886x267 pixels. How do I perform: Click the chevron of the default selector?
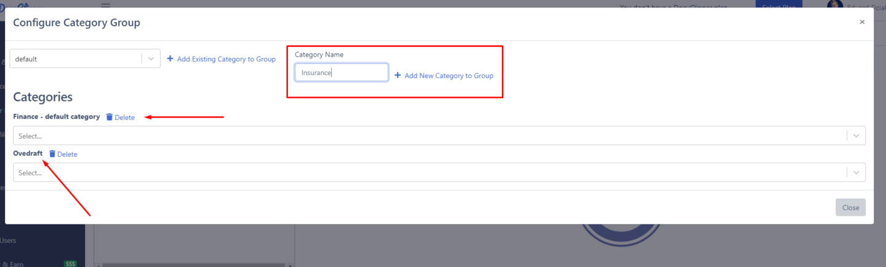[x=151, y=59]
